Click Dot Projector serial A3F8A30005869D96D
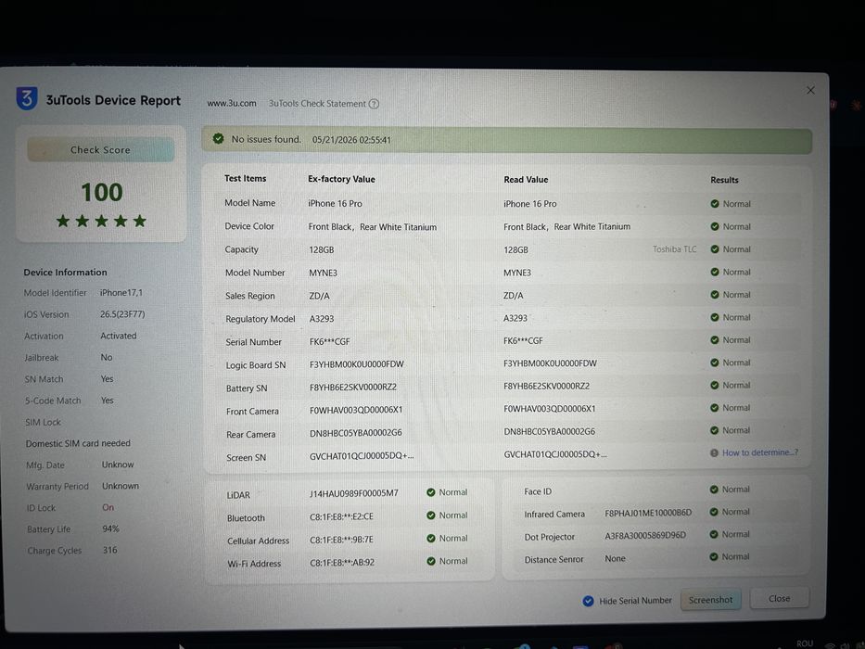This screenshot has height=649, width=865. tap(645, 535)
